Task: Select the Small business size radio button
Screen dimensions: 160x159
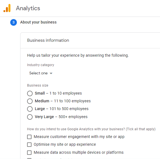Action: tap(30, 93)
